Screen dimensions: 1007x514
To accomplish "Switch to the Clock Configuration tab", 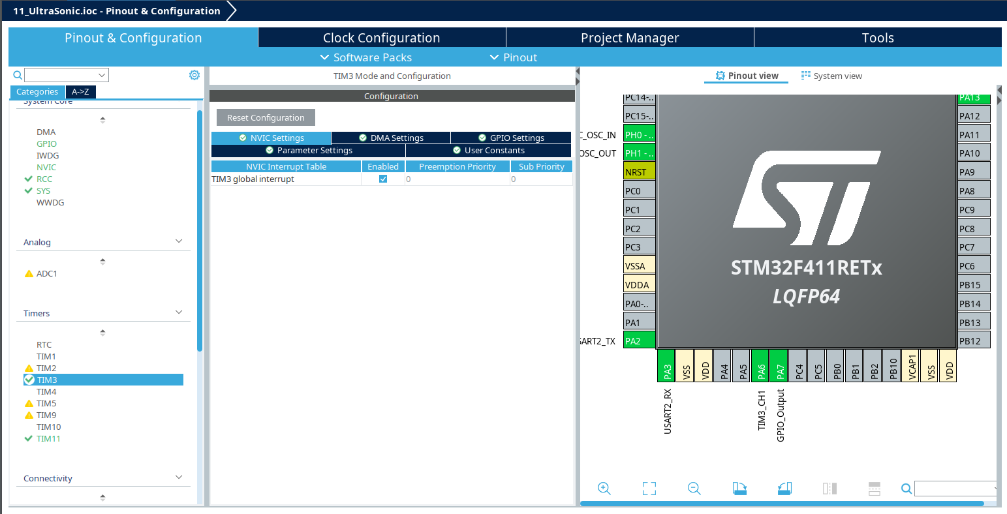I will coord(382,38).
